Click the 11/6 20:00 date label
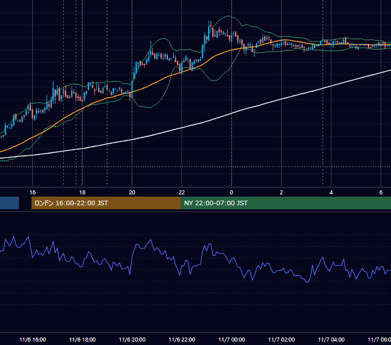The image size is (391, 345). point(132,339)
